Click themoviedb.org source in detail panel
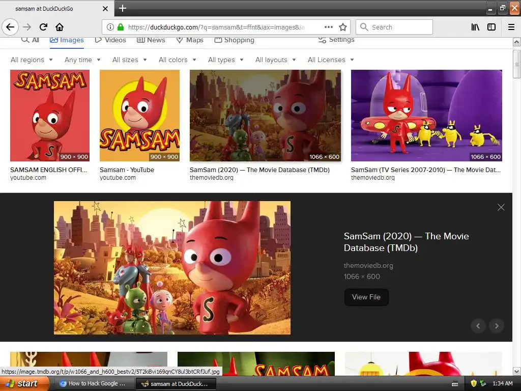This screenshot has height=391, width=521. click(x=368, y=265)
